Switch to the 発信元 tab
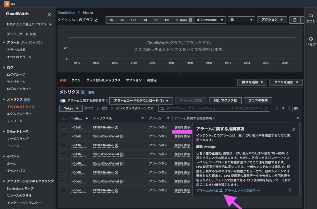 click(x=152, y=80)
